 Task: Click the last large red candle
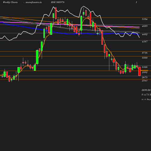140,71
